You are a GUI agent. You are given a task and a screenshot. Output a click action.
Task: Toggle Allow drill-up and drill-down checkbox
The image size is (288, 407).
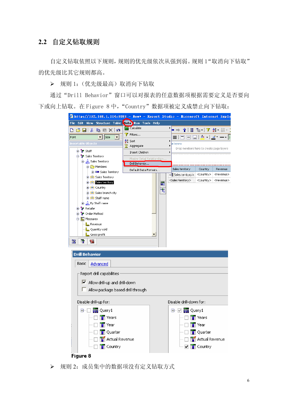(x=84, y=282)
